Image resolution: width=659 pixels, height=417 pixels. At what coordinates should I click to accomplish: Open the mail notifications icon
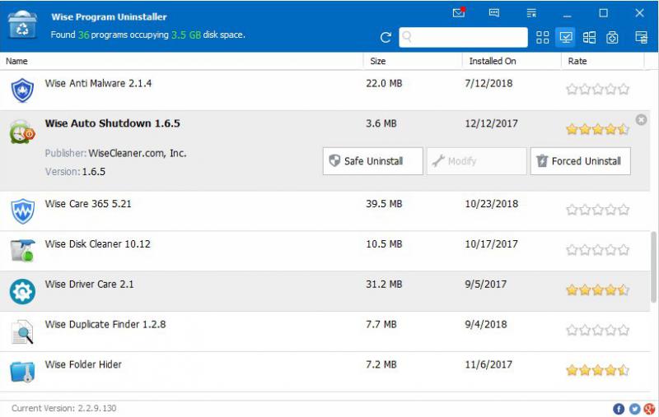click(x=459, y=12)
